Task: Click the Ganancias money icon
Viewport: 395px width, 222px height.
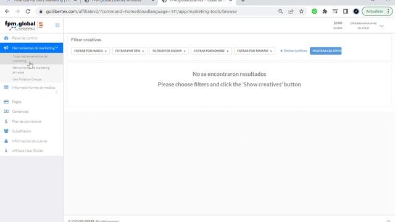Action: (x=6, y=111)
